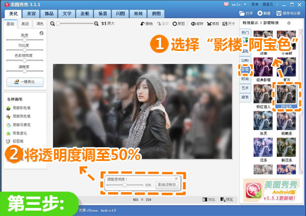This screenshot has width=306, height=216.
Task: Apply the 新日系 effect thumbnail
Action: pos(286,147)
